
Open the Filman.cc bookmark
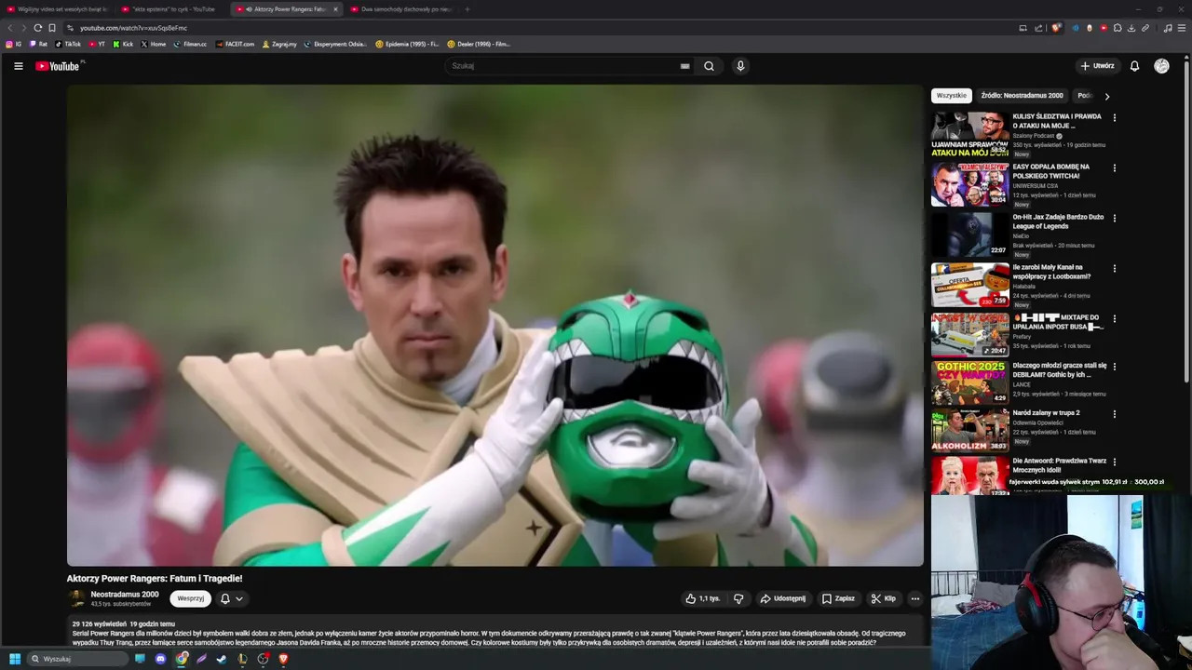pos(190,44)
